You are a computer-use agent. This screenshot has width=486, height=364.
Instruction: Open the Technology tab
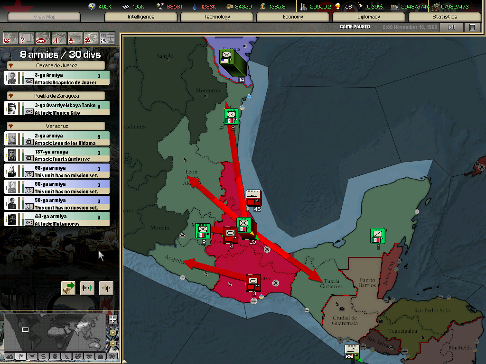pos(217,17)
